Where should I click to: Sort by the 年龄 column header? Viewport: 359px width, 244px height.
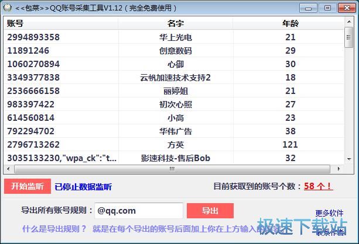tap(289, 23)
